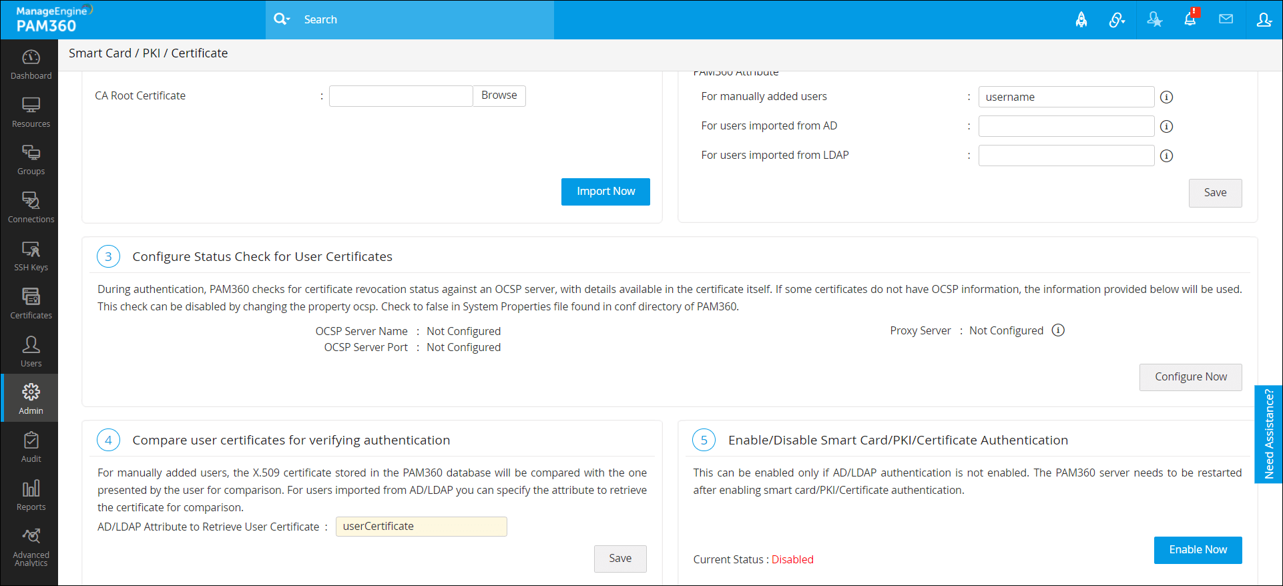This screenshot has width=1283, height=586.
Task: Open the mail envelope icon
Action: tap(1226, 19)
